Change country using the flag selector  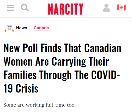121,8
